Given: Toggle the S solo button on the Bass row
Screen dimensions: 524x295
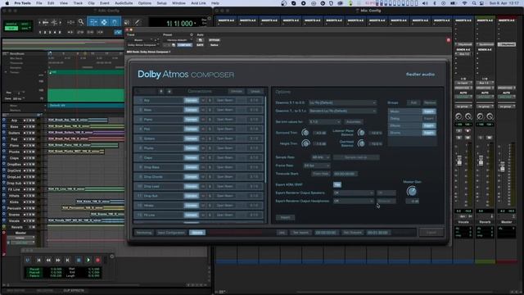Looking at the screenshot, I should 210,110.
